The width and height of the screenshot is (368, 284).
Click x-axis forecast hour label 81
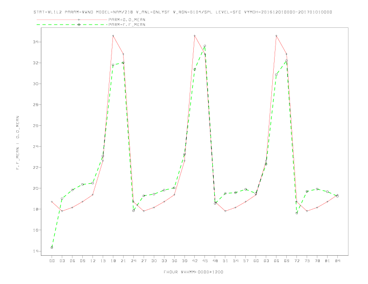328,261
